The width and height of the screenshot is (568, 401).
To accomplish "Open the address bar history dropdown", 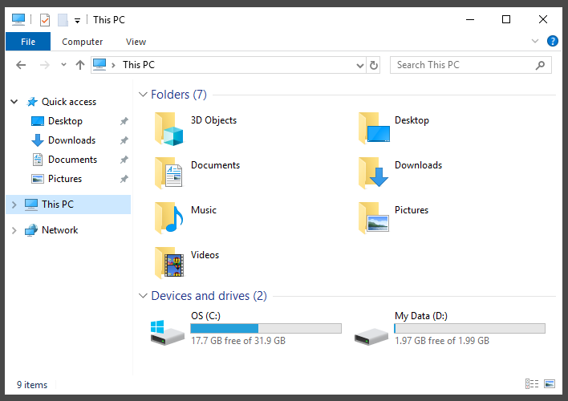I will pos(359,65).
